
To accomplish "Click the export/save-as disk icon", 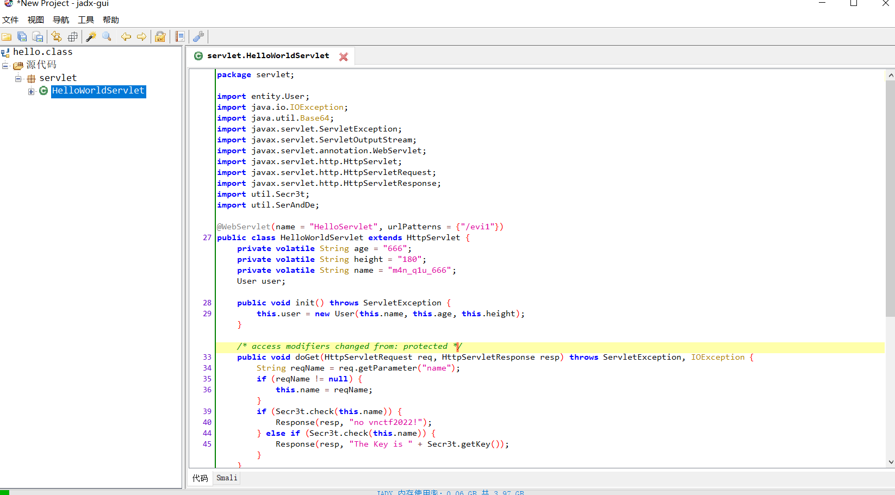I will [x=38, y=37].
